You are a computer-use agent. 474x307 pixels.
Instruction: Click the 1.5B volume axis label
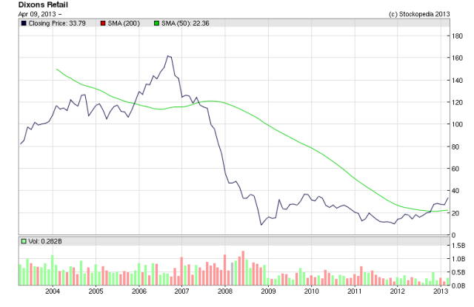coord(459,246)
